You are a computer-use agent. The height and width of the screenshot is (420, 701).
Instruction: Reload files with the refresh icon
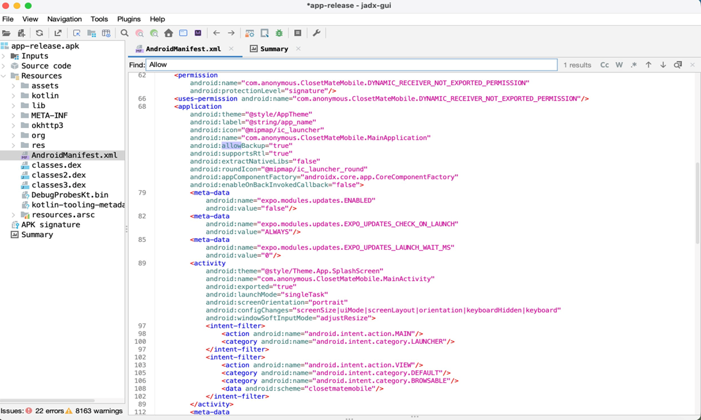tap(39, 33)
